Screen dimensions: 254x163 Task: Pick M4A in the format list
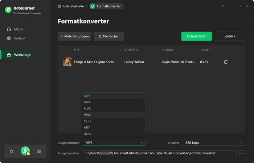[87, 102]
